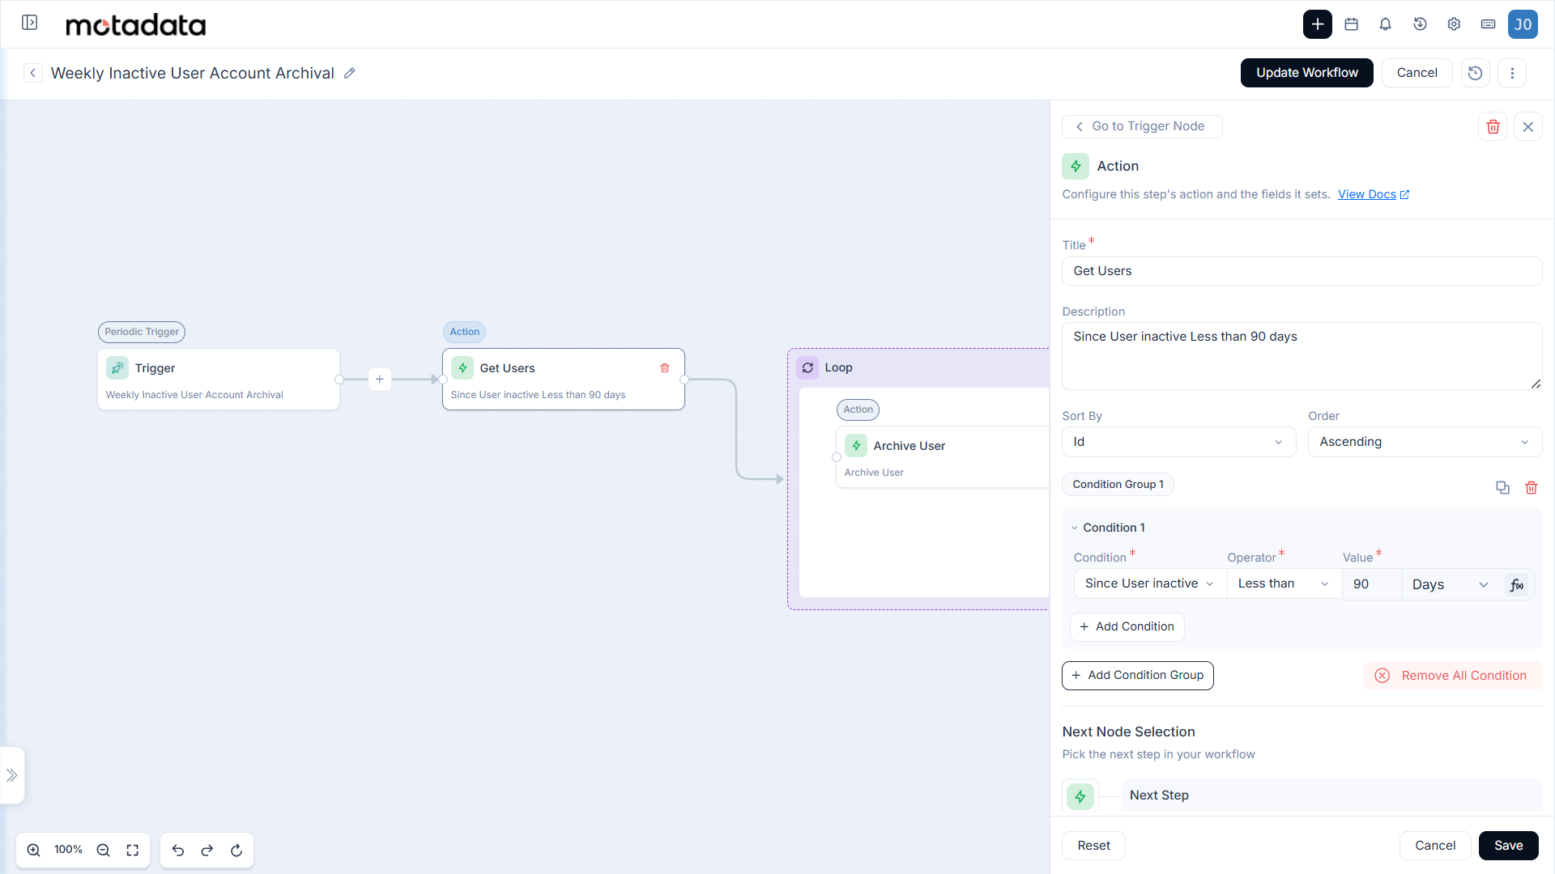Click the Periodic Trigger label

tap(142, 332)
